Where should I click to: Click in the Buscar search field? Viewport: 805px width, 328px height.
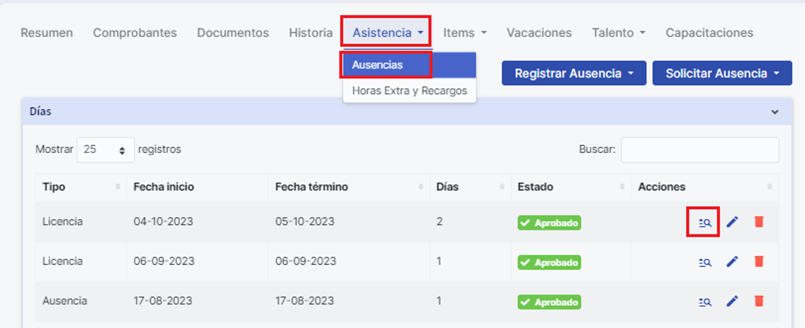[699, 149]
